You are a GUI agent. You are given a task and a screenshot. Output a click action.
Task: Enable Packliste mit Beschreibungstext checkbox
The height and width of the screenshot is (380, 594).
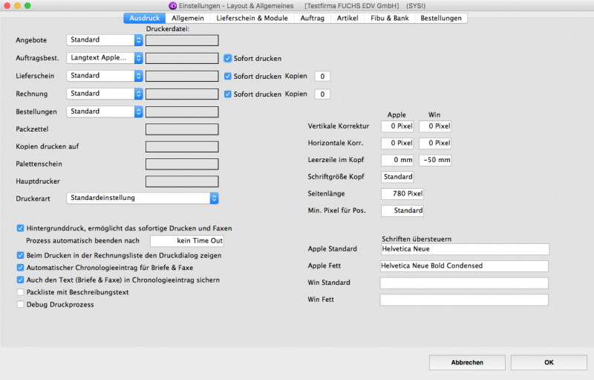(20, 292)
